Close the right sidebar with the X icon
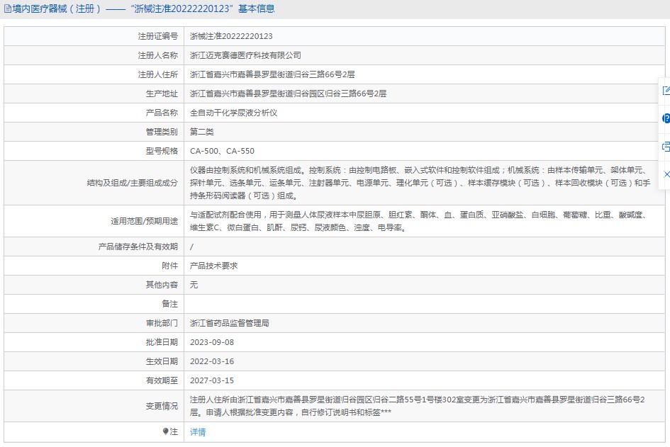The image size is (670, 447). click(x=666, y=174)
